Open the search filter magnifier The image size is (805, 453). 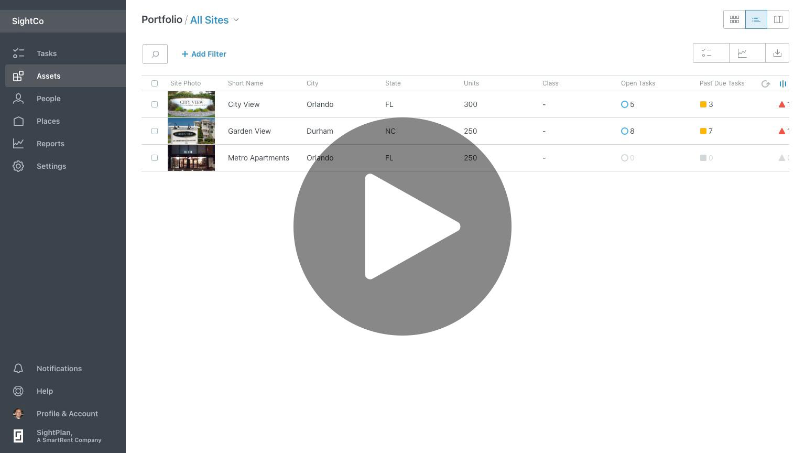(155, 54)
